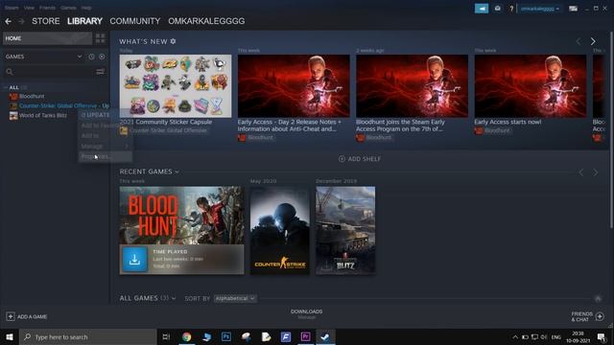Open the Blood Hunt game cover

(x=181, y=216)
